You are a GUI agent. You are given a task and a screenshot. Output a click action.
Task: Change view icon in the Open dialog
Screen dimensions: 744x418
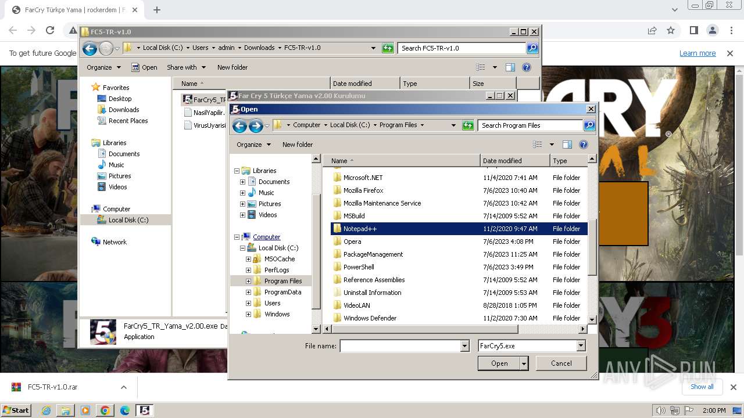(x=538, y=145)
